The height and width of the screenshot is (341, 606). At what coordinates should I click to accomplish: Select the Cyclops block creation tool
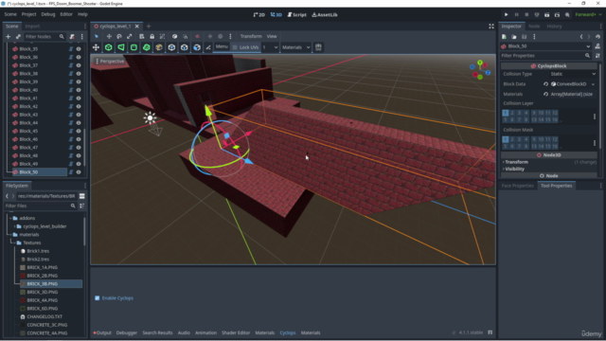click(x=109, y=47)
